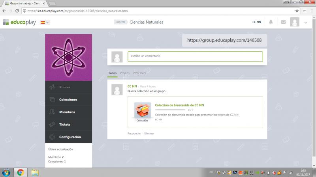
Task: Open a new browser tab
Action: pos(52,4)
